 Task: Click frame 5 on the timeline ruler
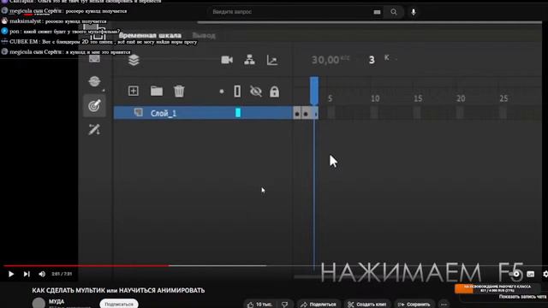(331, 98)
